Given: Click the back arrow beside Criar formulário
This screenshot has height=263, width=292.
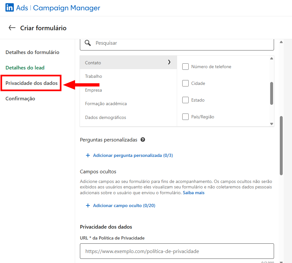Looking at the screenshot, I should 12,28.
